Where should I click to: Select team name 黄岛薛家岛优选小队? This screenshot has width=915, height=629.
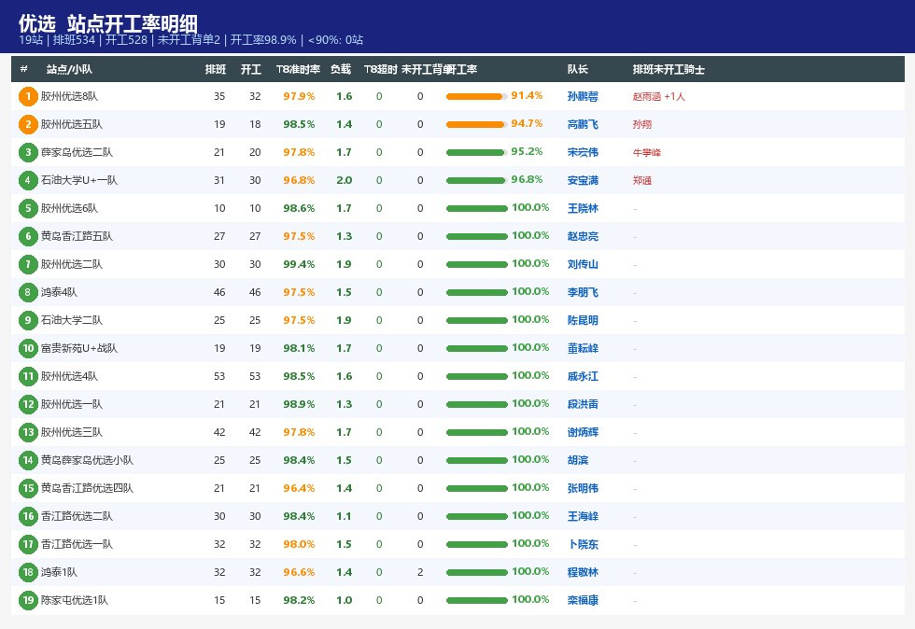click(x=87, y=460)
